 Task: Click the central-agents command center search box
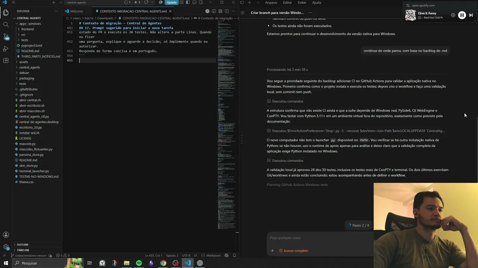[x=93, y=2]
